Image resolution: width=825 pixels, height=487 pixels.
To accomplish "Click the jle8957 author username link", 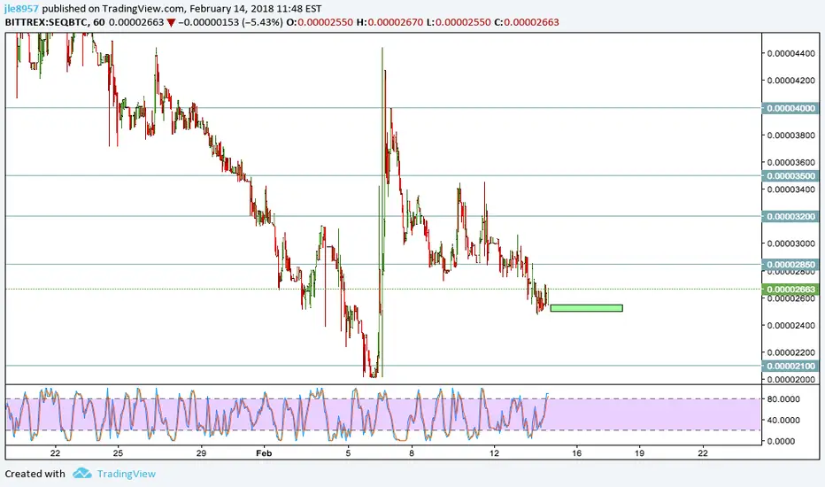I will click(21, 9).
